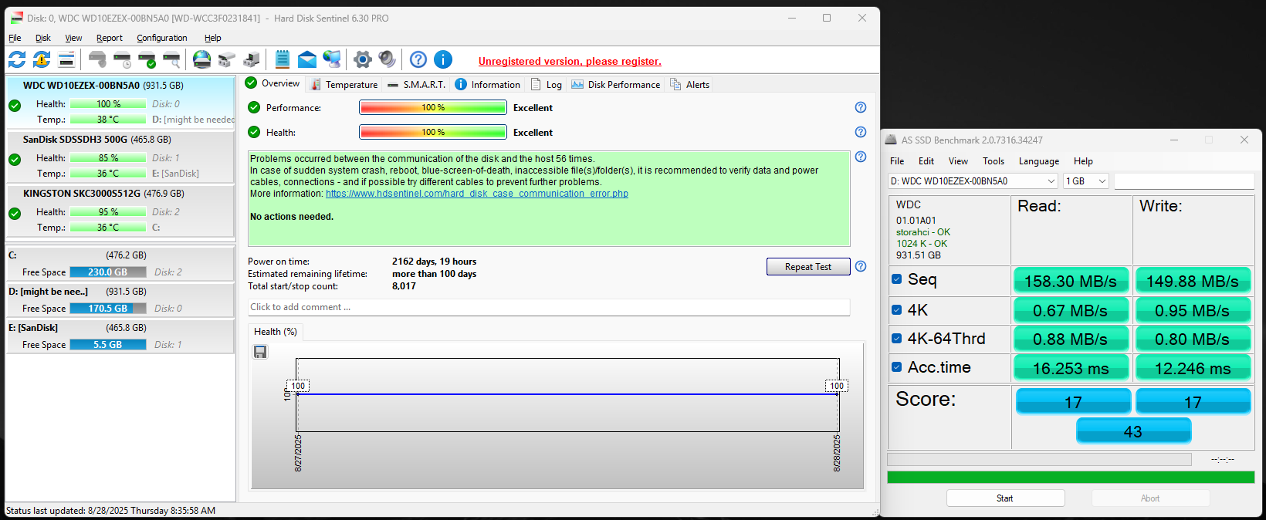Click the two-drives toolbar icon left of the tower icon
The image size is (1266, 520).
[226, 59]
